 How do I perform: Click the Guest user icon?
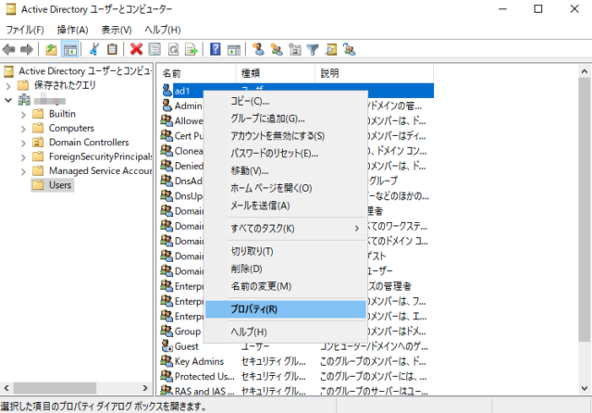[166, 345]
